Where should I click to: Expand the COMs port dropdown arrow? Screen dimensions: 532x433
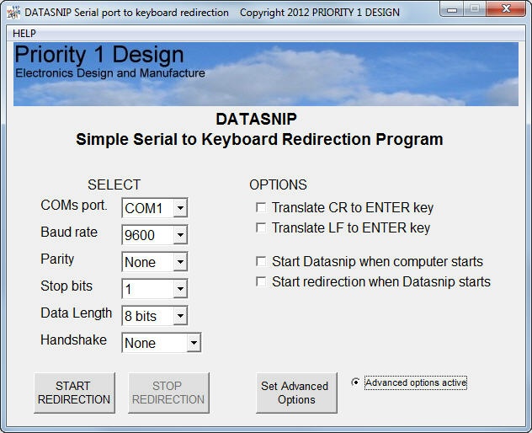180,207
